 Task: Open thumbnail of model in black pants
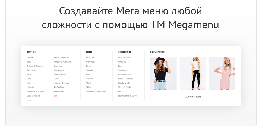pyautogui.click(x=193, y=73)
